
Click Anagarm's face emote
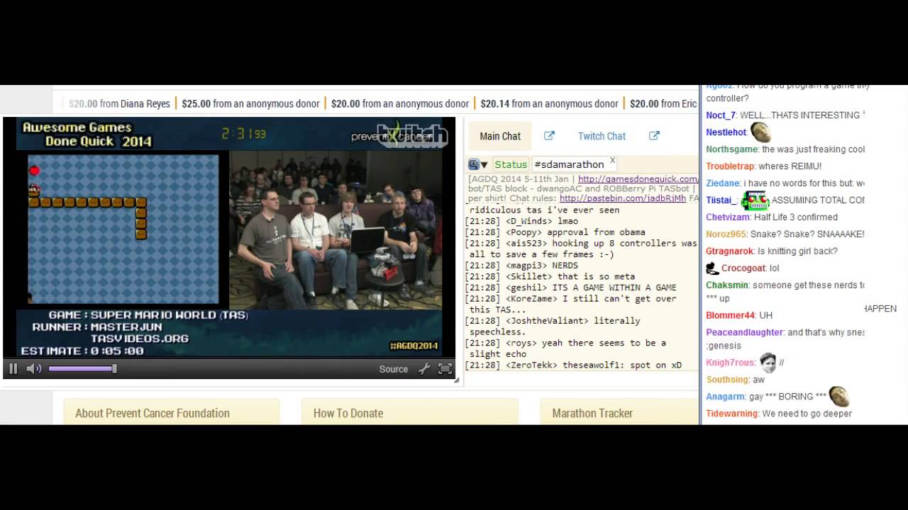(x=839, y=396)
